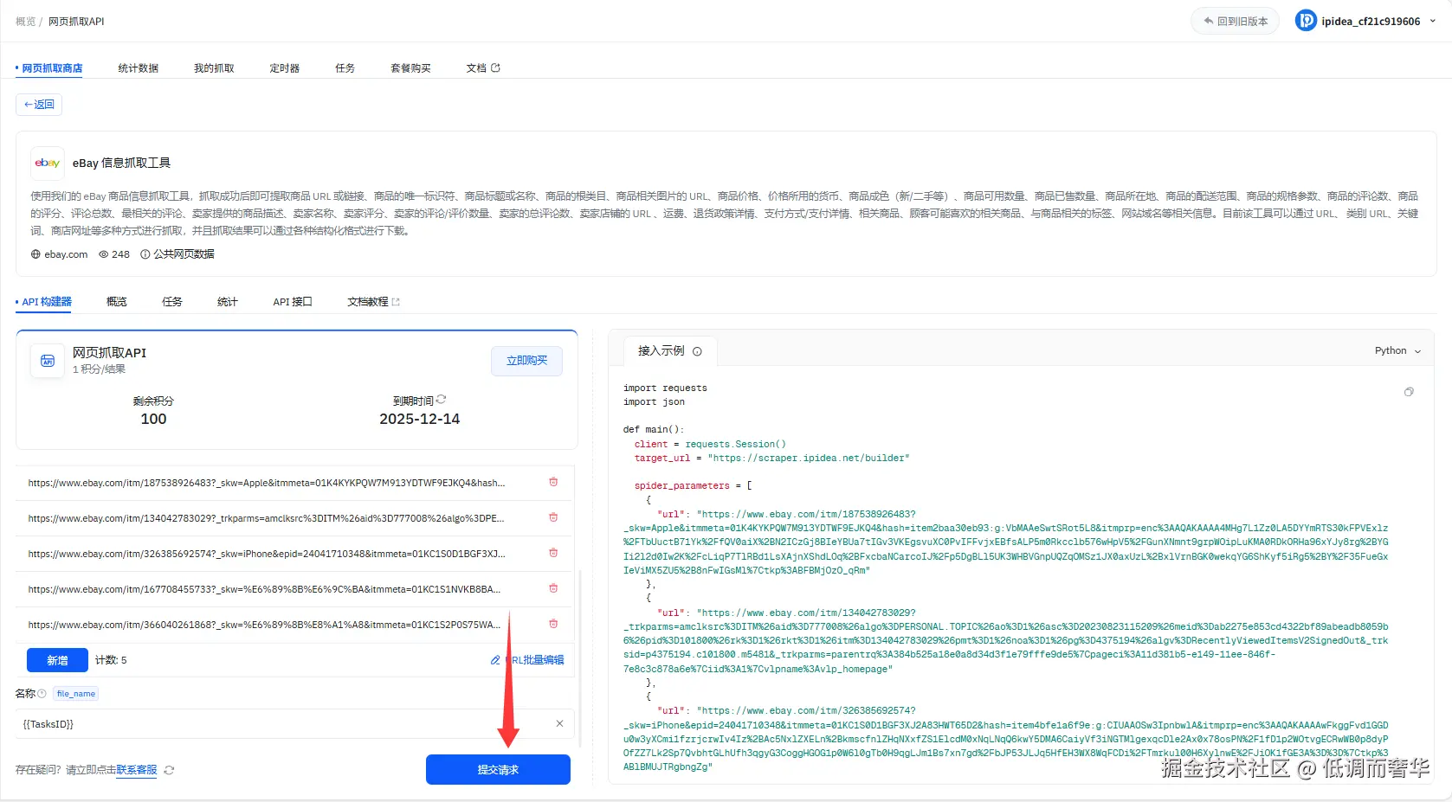Open the 套餐购买 tab
The height and width of the screenshot is (802, 1452).
[x=410, y=68]
